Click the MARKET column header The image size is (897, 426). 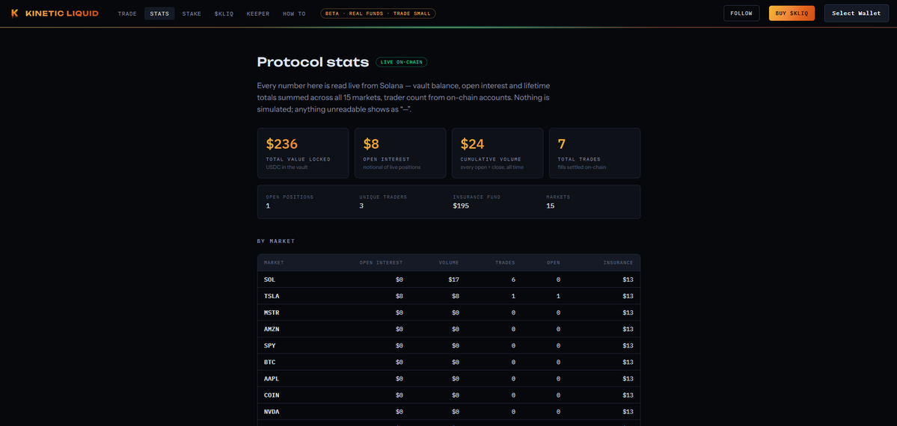tap(274, 262)
